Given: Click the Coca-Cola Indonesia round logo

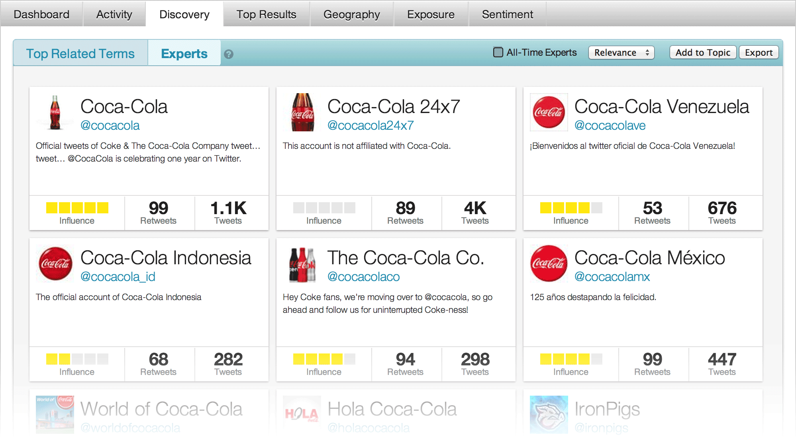Looking at the screenshot, I should (55, 263).
